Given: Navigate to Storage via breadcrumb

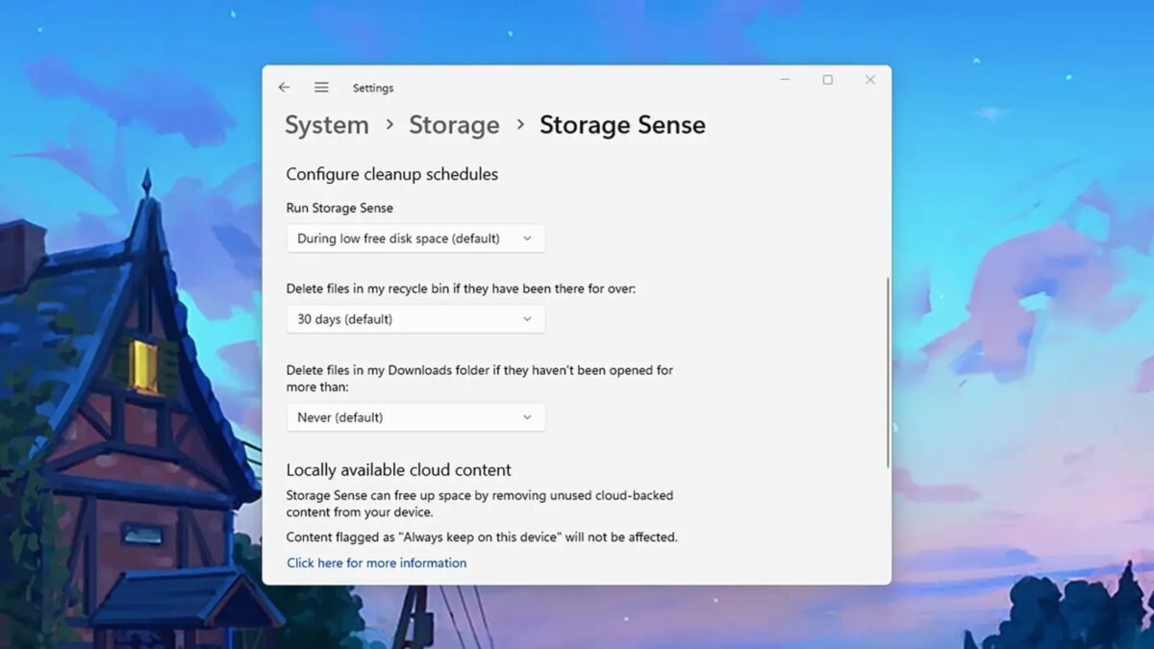Looking at the screenshot, I should click(455, 125).
